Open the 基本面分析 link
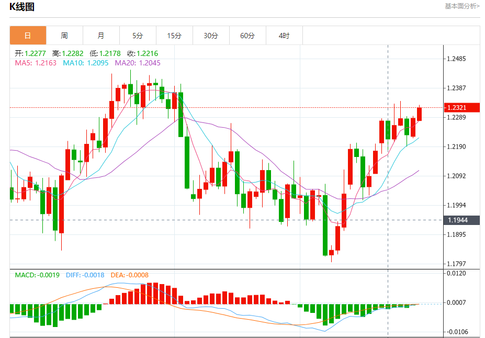This screenshot has height=338, width=485. point(462,6)
